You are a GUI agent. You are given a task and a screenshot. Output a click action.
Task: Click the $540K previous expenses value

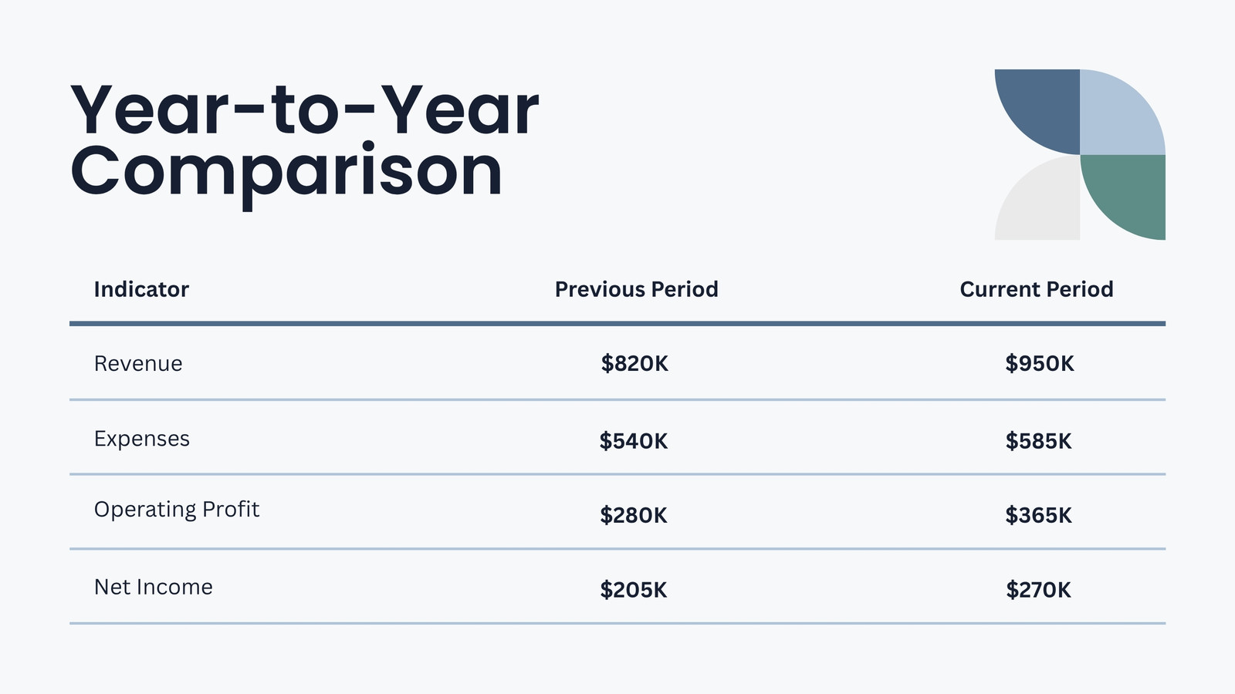[634, 441]
